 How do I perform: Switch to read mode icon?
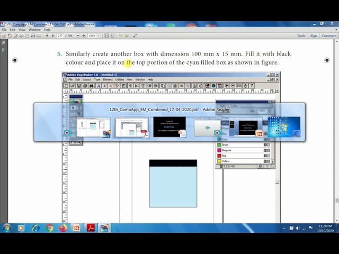coord(135,35)
